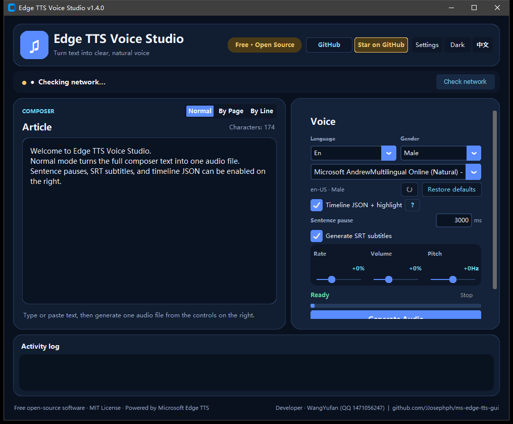Click the Stop button
This screenshot has width=513, height=424.
tap(466, 295)
